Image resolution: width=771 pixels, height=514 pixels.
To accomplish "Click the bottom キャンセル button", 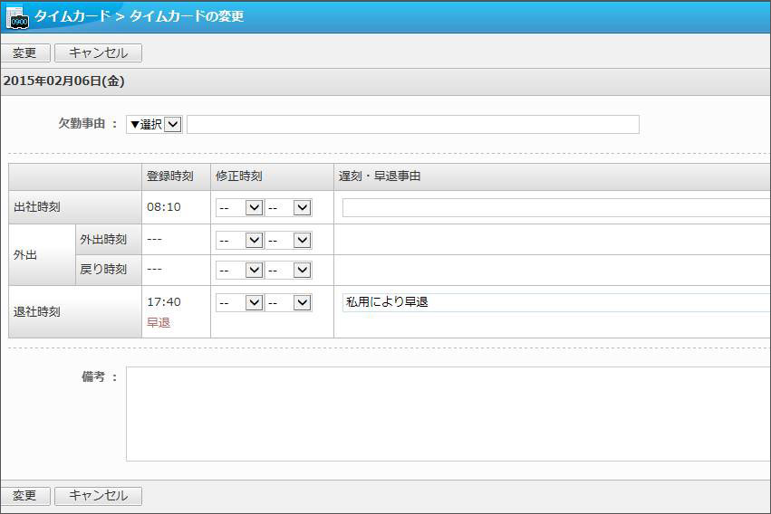I will [98, 496].
